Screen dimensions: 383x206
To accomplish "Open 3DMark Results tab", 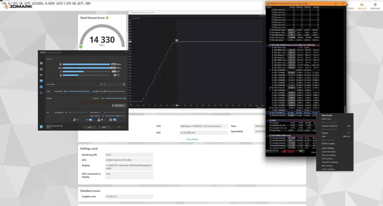I will pos(362,6).
